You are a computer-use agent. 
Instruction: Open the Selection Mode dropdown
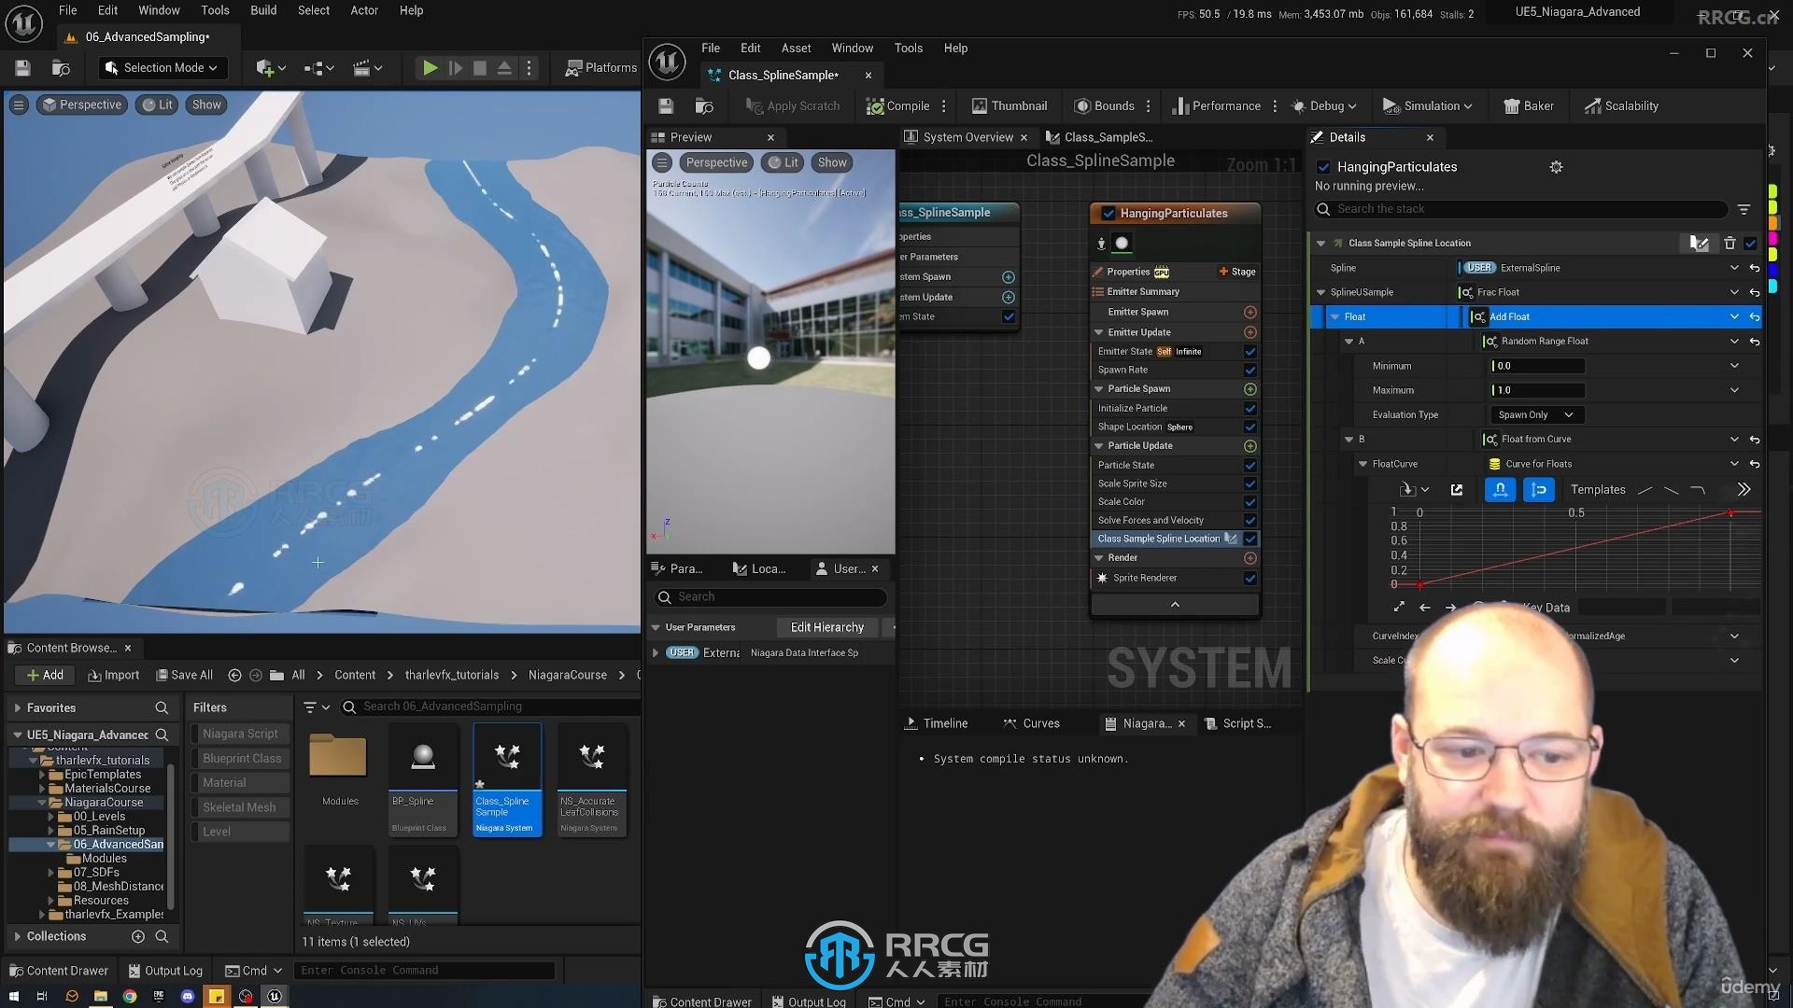click(162, 67)
